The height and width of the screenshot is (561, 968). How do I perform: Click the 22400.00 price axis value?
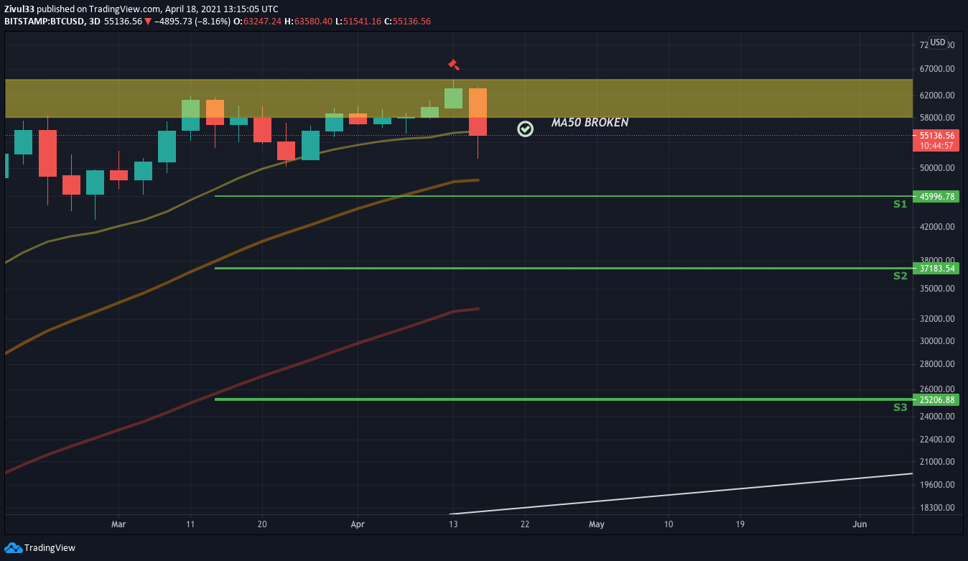(936, 440)
